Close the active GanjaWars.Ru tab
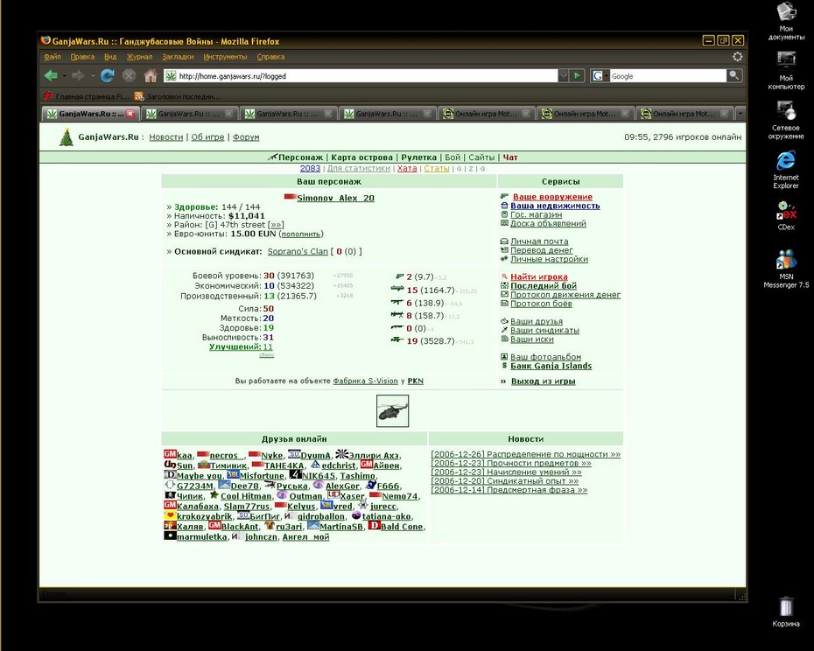This screenshot has height=651, width=814. click(x=130, y=113)
